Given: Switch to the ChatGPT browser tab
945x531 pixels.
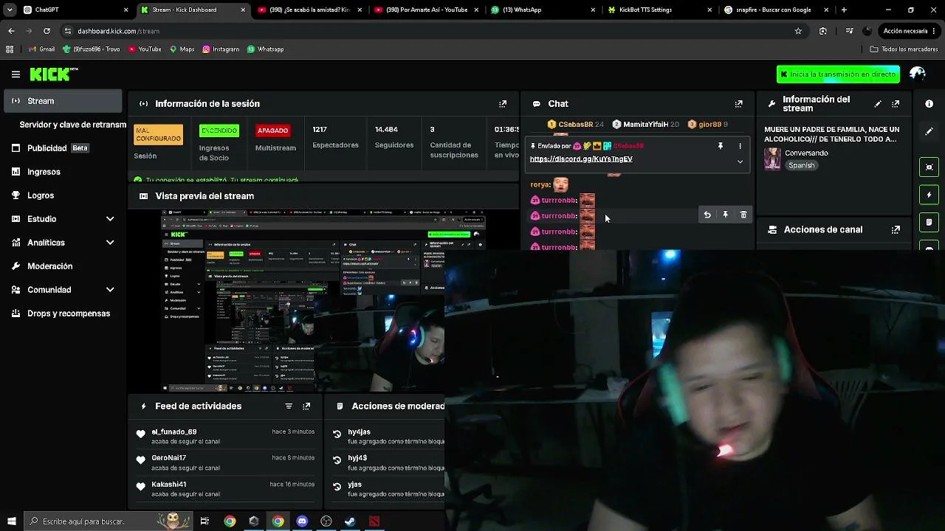Looking at the screenshot, I should pos(76,10).
